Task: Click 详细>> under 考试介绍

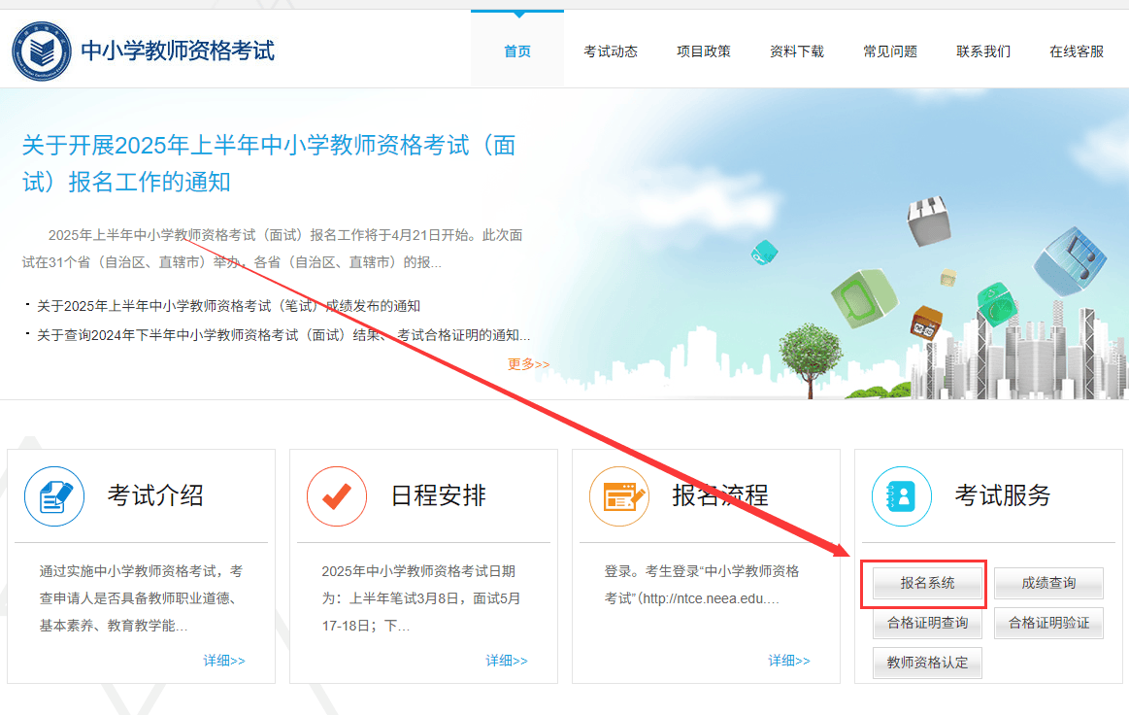Action: click(x=224, y=661)
